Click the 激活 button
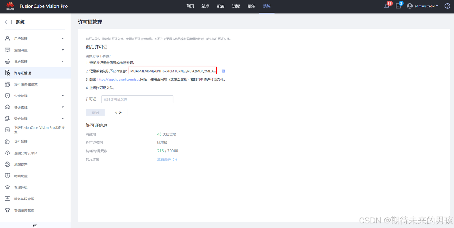Image resolution: width=454 pixels, height=228 pixels. coord(95,113)
